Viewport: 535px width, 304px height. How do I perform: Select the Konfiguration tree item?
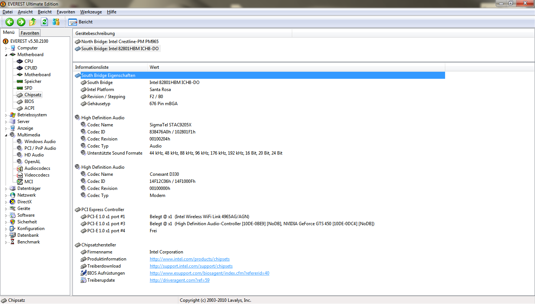click(31, 229)
